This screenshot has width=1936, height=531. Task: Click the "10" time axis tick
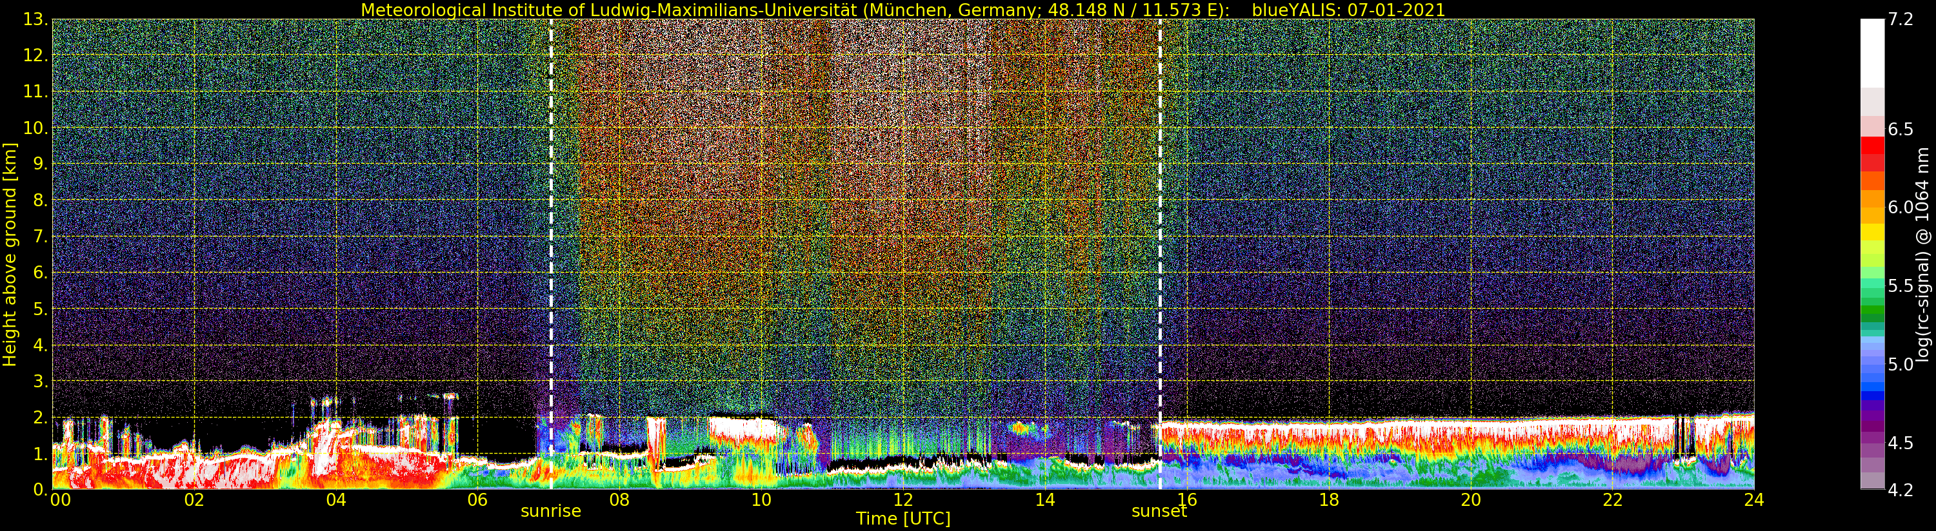761,500
